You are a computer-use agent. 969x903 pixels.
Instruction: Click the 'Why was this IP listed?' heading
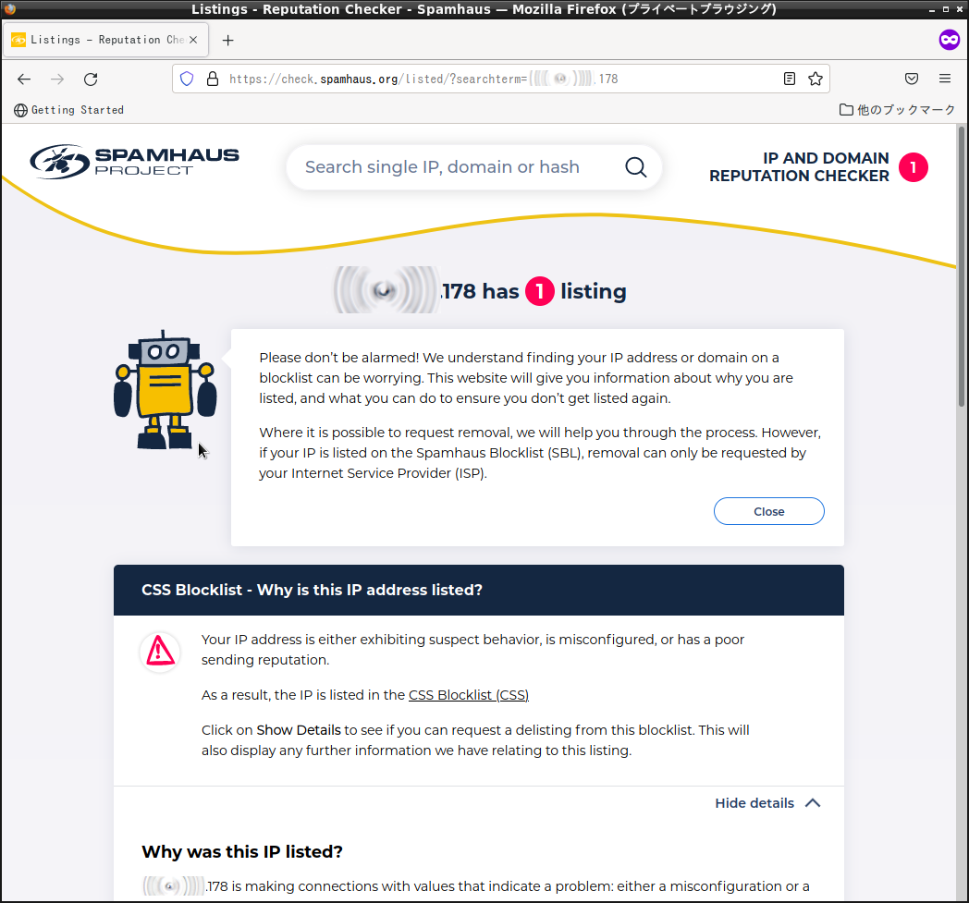click(242, 852)
